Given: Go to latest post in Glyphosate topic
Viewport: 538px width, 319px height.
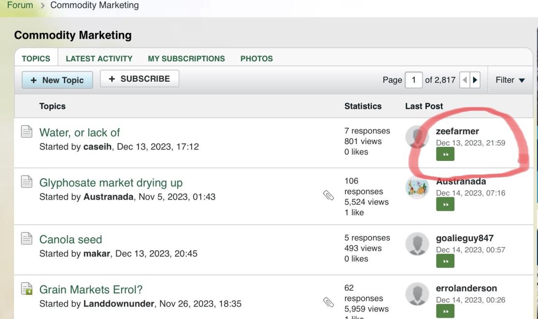Looking at the screenshot, I should (x=445, y=204).
